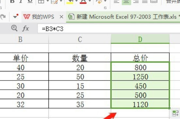Click the eraser clear-format icon

[99, 1]
